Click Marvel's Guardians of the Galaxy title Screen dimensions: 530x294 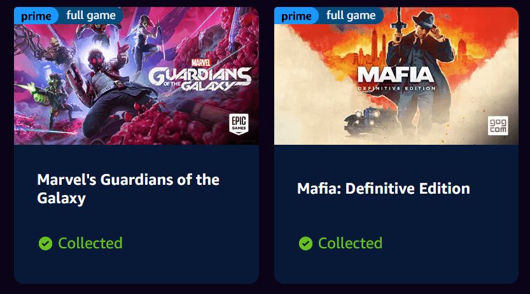pos(128,189)
